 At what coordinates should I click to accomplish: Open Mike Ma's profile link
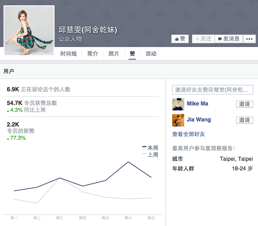tap(198, 104)
